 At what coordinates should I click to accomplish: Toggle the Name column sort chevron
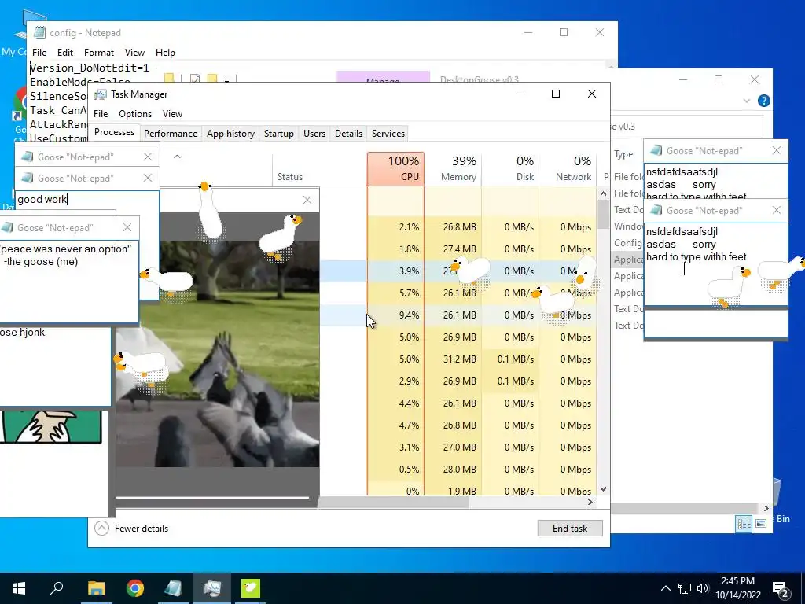point(177,157)
